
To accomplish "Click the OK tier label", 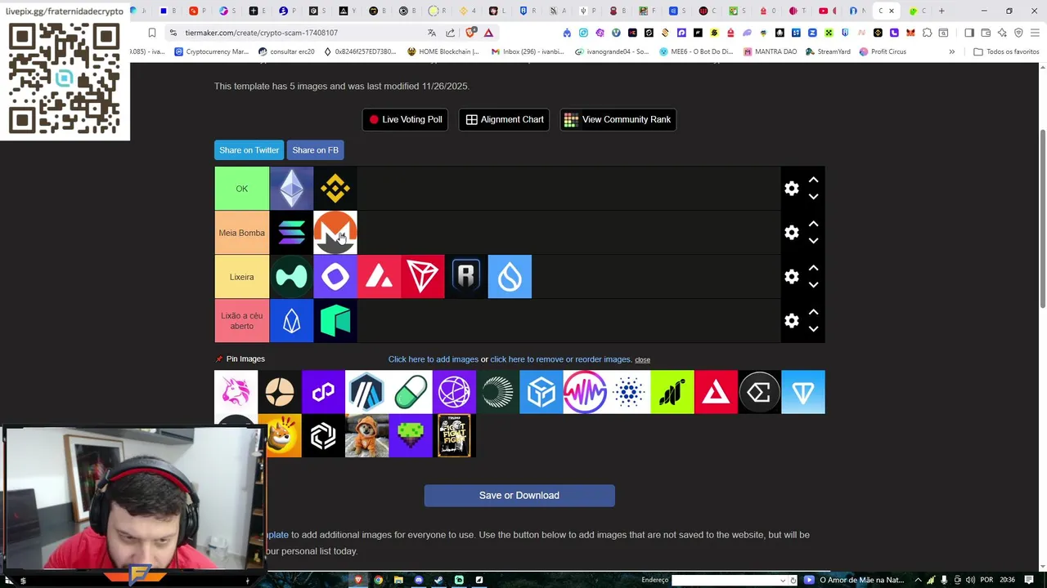I will tap(242, 189).
